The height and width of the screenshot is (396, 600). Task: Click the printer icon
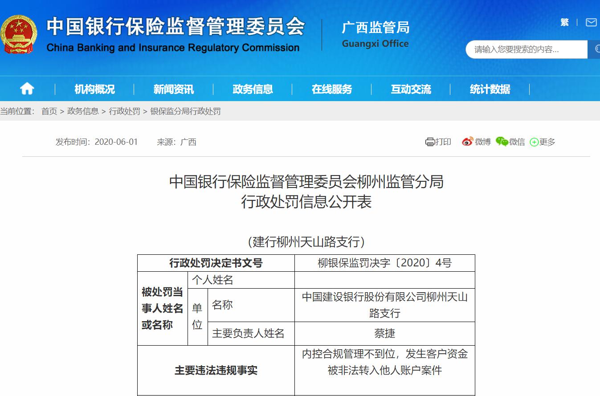click(x=430, y=142)
